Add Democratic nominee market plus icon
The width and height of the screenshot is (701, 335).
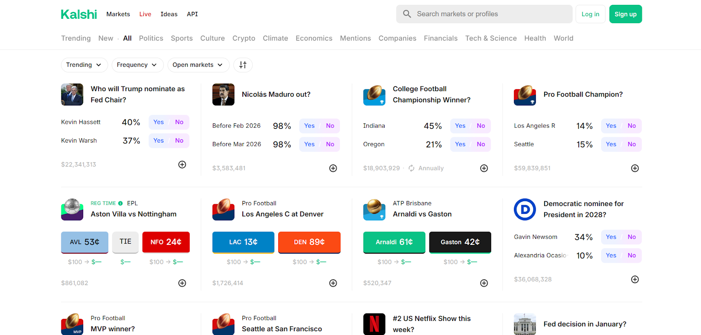coord(635,279)
